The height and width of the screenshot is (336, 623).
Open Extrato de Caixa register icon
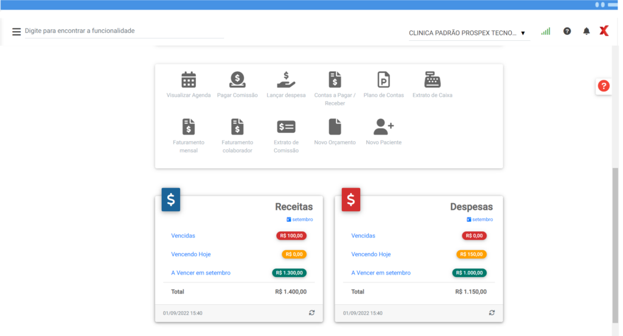pos(433,80)
